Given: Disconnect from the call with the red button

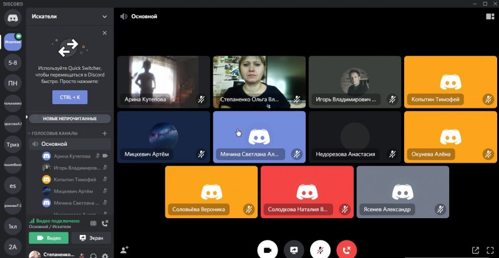Looking at the screenshot, I should 347,249.
